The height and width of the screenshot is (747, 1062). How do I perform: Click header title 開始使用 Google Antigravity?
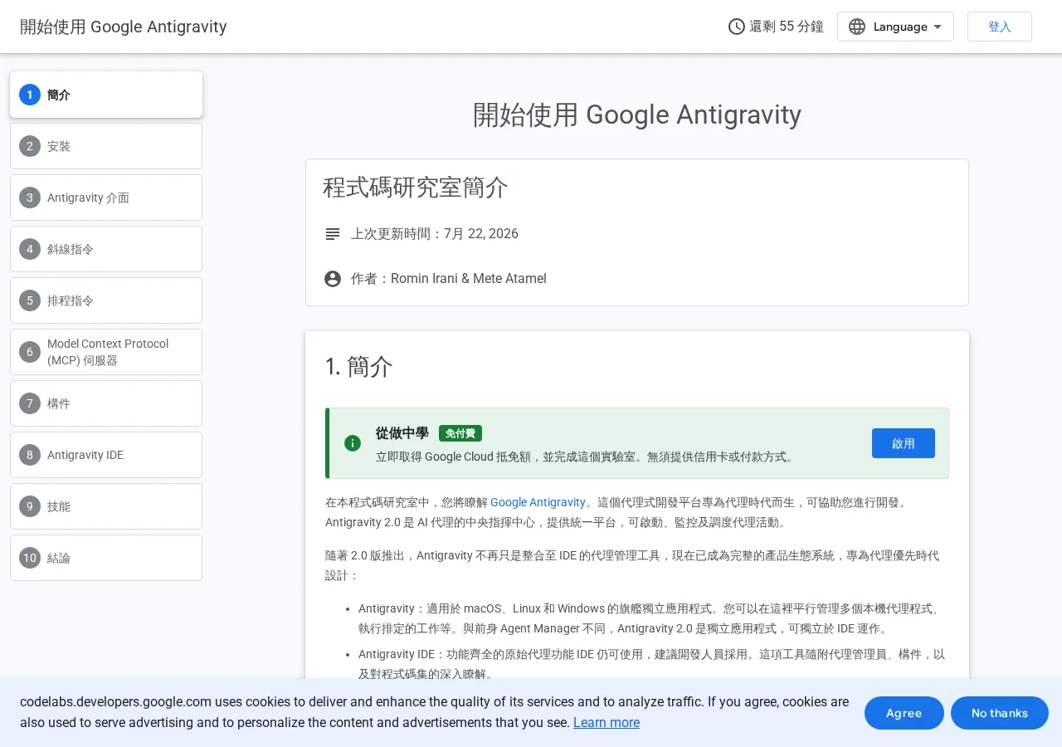point(124,27)
